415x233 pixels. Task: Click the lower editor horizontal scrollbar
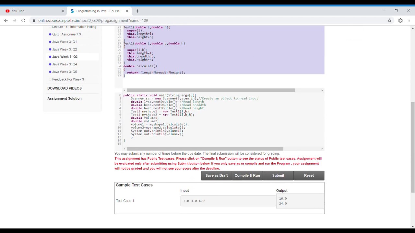(205, 149)
